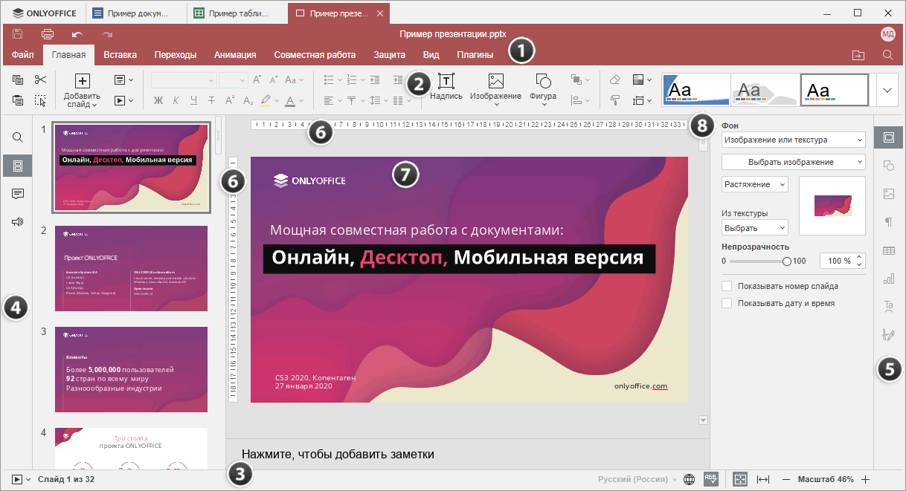
Task: Switch to the Плагины tab
Action: 475,55
